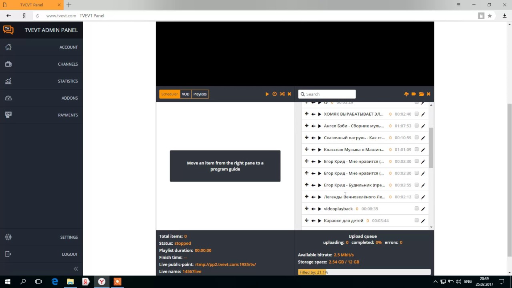Edit Сказочный патруль with pencil icon
512x288 pixels.
point(423,138)
